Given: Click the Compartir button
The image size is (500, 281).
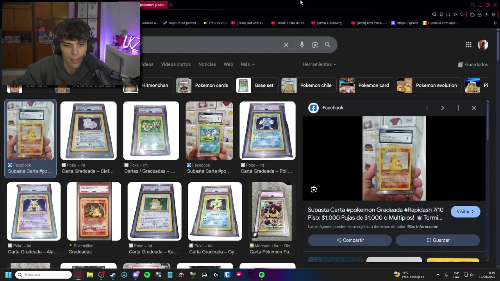Looking at the screenshot, I should point(350,240).
